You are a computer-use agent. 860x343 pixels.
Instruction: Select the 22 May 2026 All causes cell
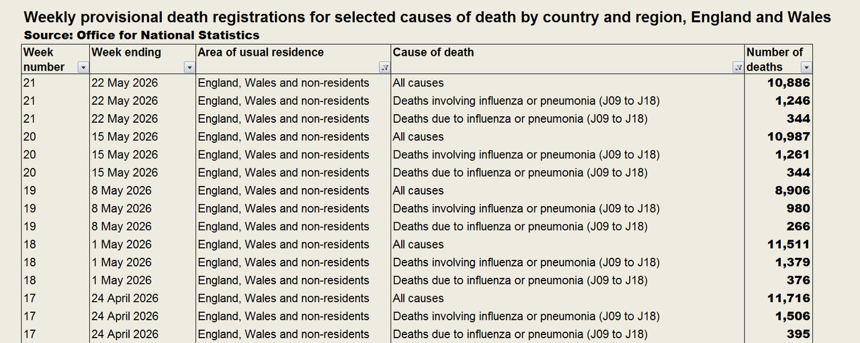tap(568, 83)
